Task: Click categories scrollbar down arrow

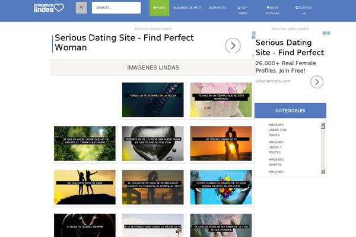Action: tap(323, 171)
